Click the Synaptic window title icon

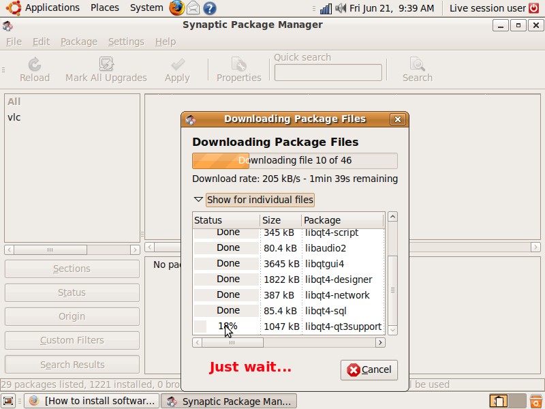click(7, 25)
